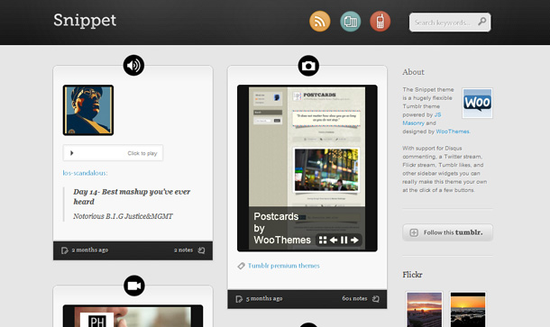Viewport: 550px width, 327px height.
Task: Open the first Flickr sunset thumbnail
Action: pos(424,309)
